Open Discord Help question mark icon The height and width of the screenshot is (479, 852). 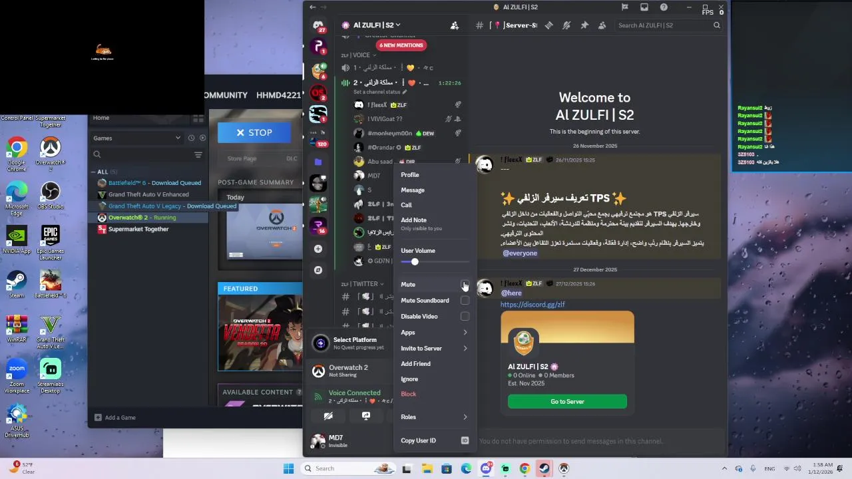tap(664, 7)
